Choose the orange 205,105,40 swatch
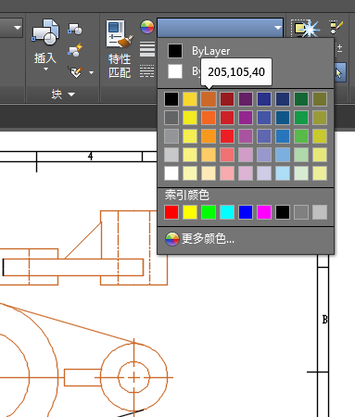This screenshot has width=355, height=417. coord(209,99)
